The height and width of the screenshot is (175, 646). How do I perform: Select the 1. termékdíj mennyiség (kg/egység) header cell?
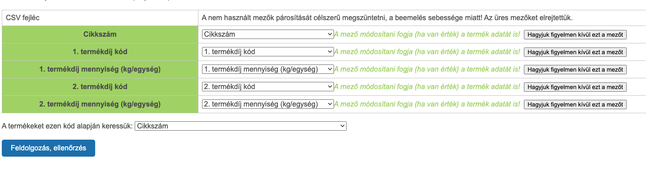(100, 69)
